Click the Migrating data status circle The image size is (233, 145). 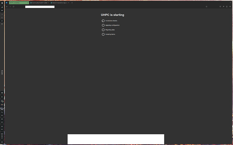click(x=103, y=30)
